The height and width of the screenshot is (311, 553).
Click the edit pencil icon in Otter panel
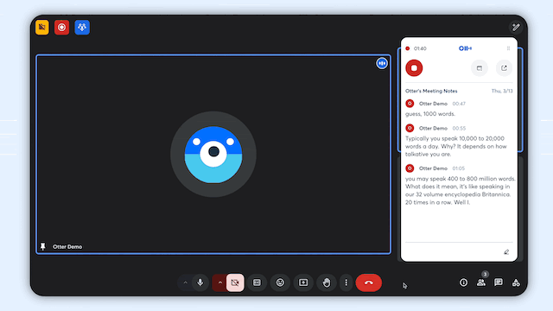[x=506, y=251]
